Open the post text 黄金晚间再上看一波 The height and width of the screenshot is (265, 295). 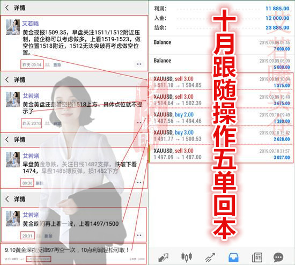[71, 224]
